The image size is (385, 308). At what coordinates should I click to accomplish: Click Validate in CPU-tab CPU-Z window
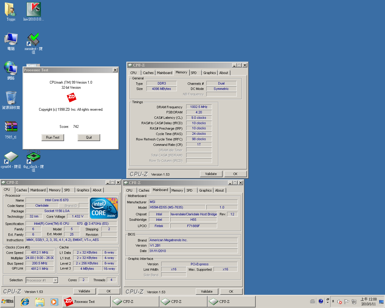(x=84, y=291)
